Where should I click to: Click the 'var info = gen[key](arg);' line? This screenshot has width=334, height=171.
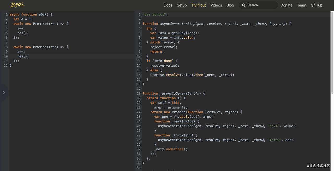pos(175,33)
